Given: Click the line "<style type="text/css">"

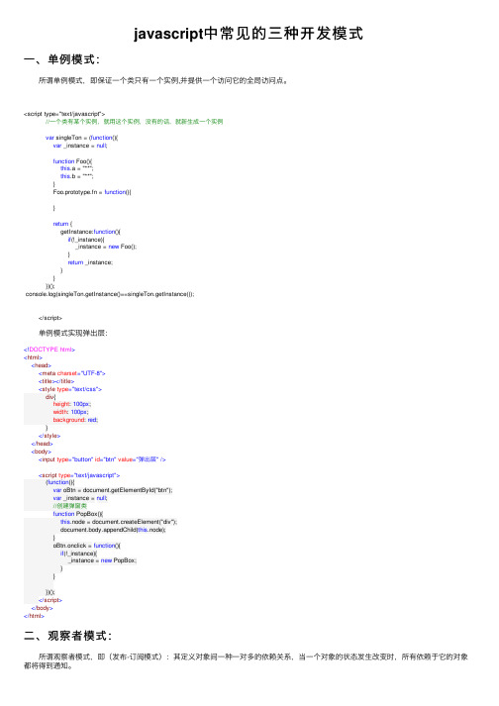Looking at the screenshot, I should point(70,389).
